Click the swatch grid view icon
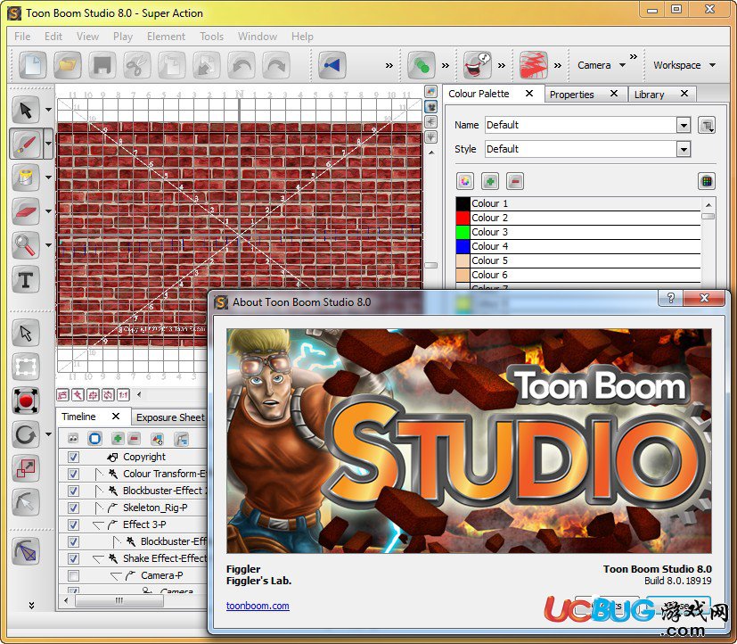 707,181
